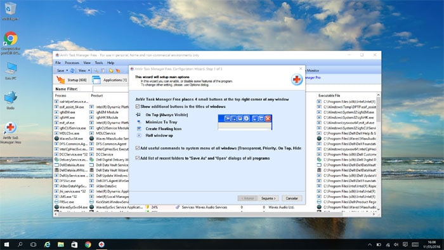This screenshot has height=250, width=444.
Task: Click the orange startup icon in toolbar
Action: point(118,70)
